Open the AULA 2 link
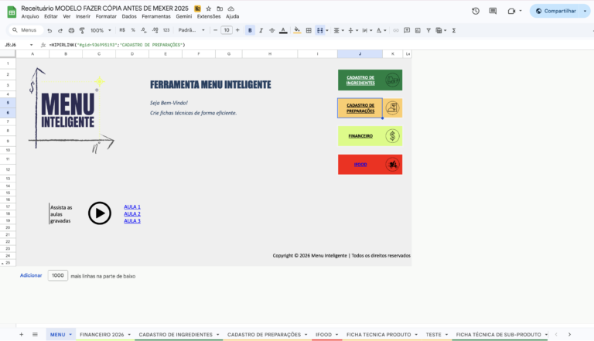The width and height of the screenshot is (594, 341). tap(132, 213)
